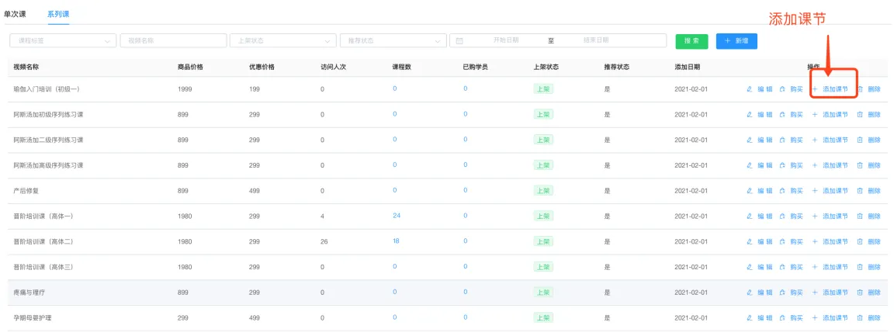894x336 pixels.
Task: Click the calendar icon in date range field
Action: 459,40
